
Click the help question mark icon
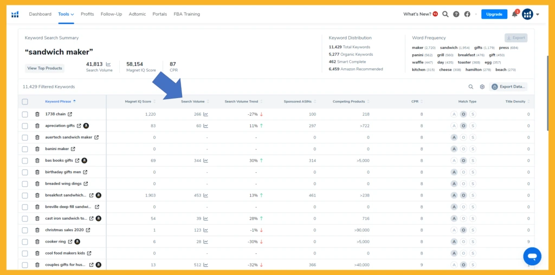click(456, 14)
